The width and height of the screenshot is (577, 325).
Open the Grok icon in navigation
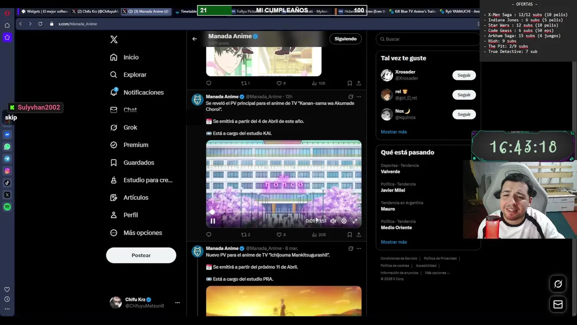(114, 127)
